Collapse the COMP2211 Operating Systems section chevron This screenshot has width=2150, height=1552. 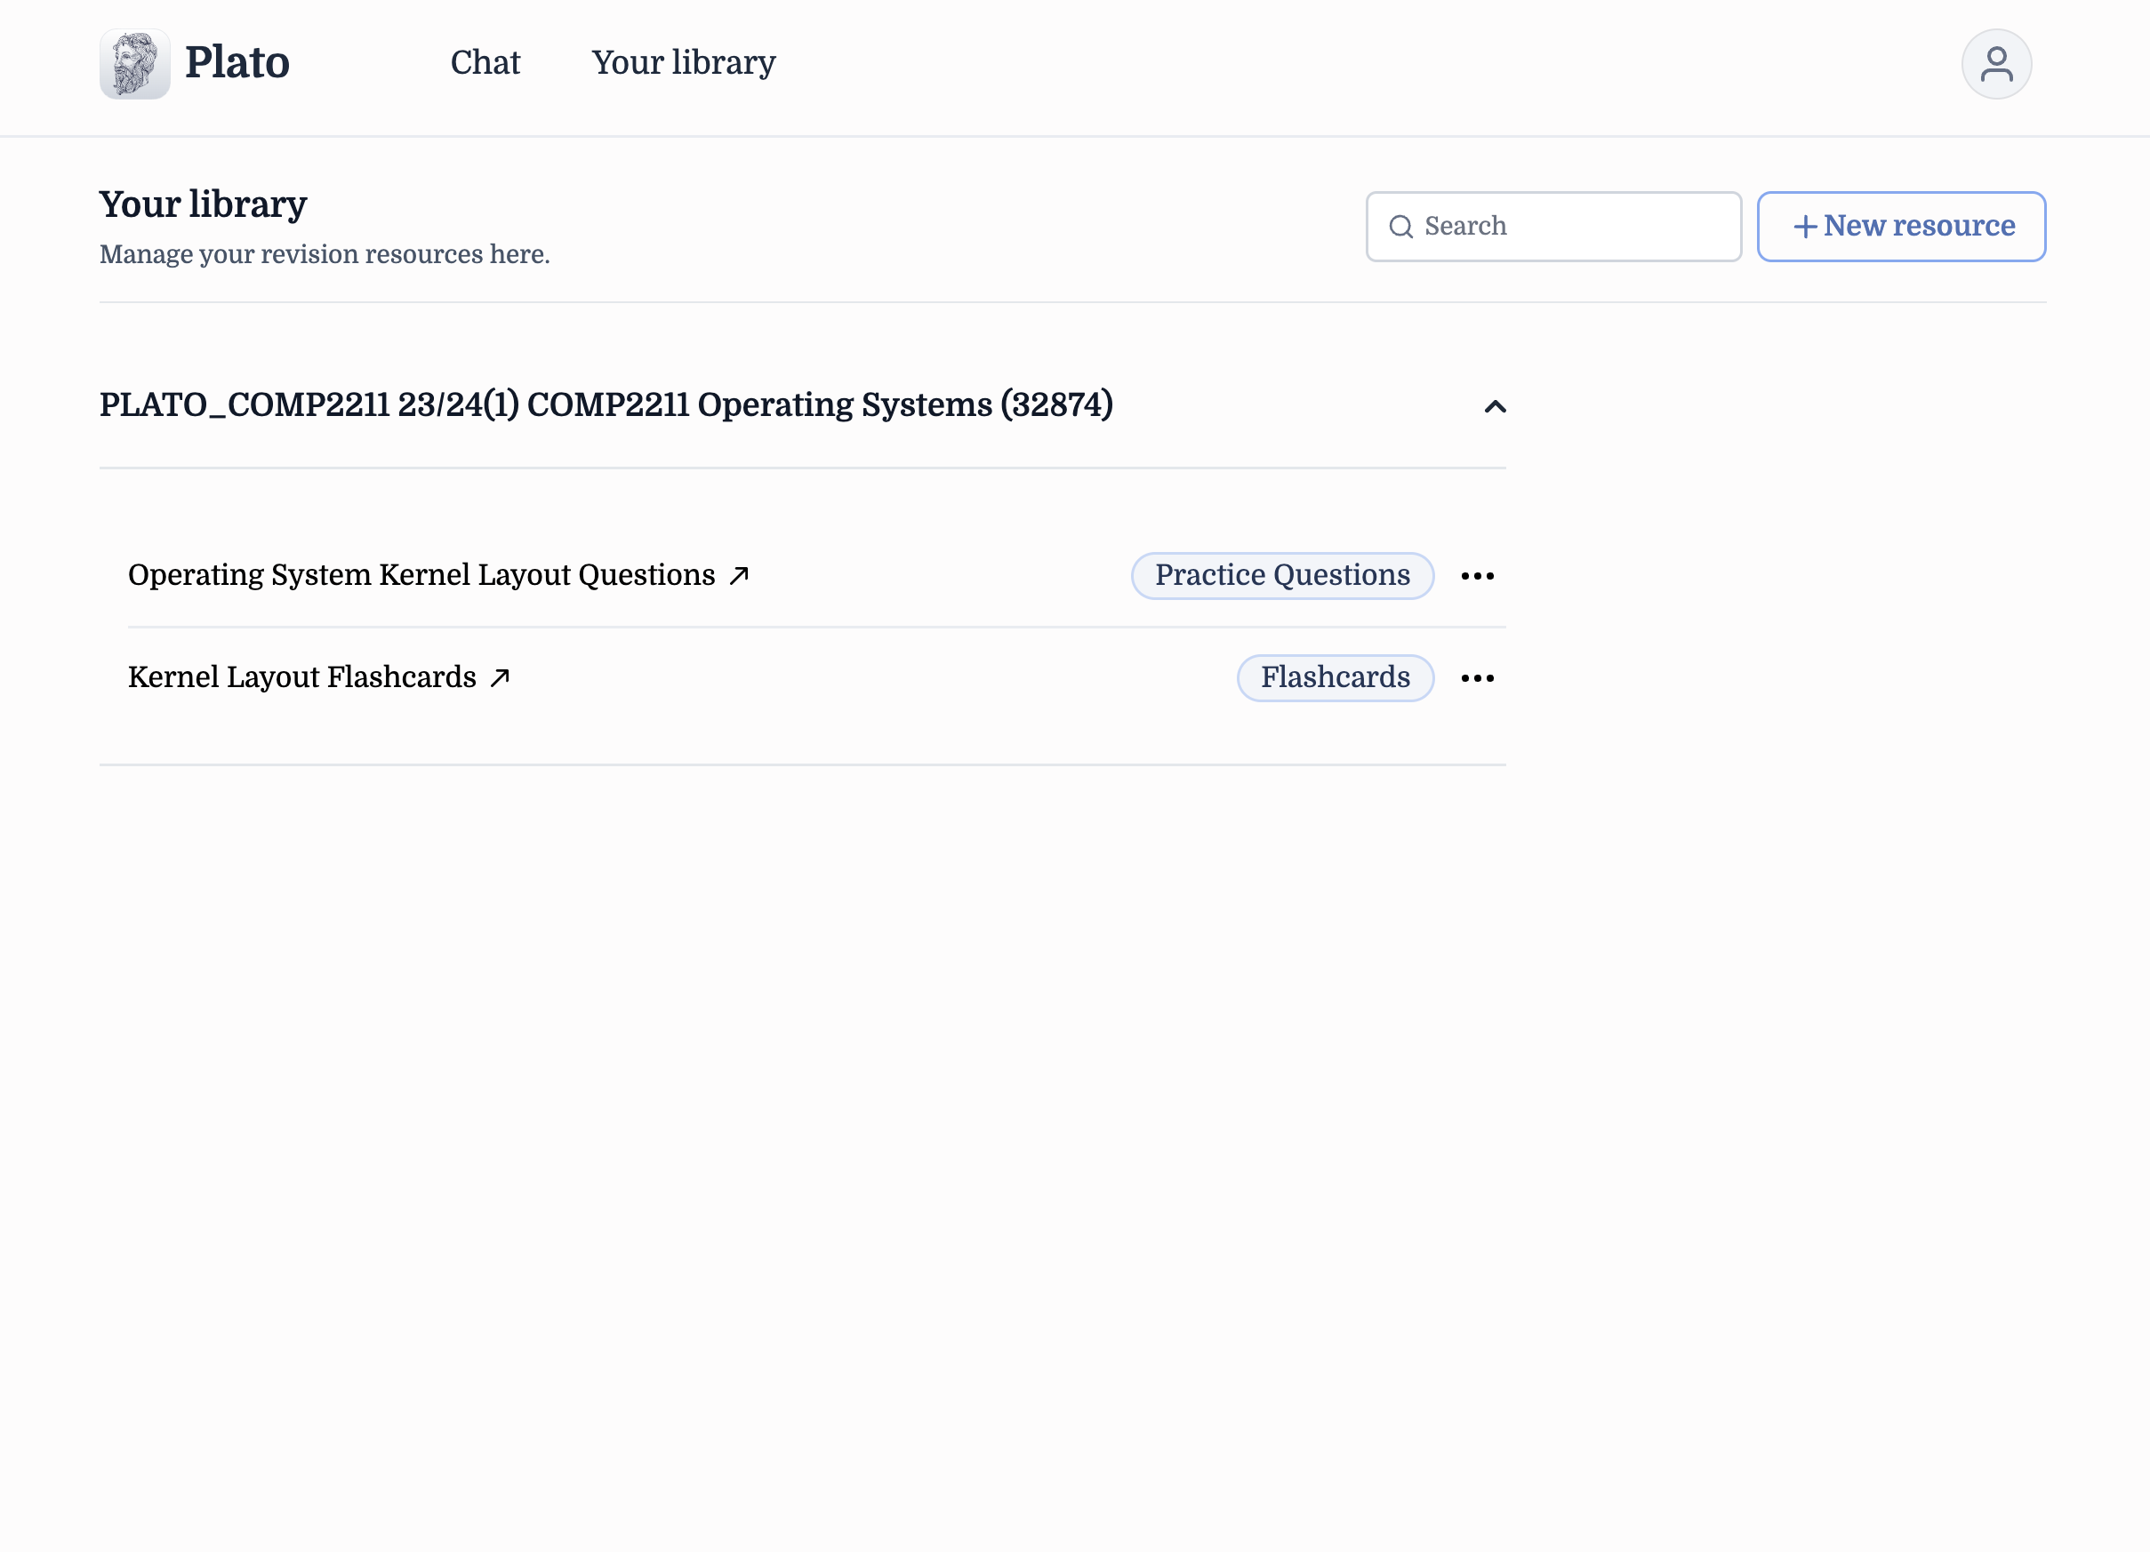[1494, 406]
